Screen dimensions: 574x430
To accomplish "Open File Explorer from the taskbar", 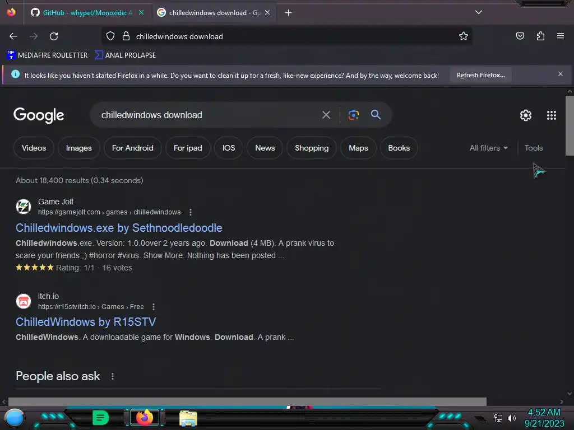I will (x=188, y=418).
